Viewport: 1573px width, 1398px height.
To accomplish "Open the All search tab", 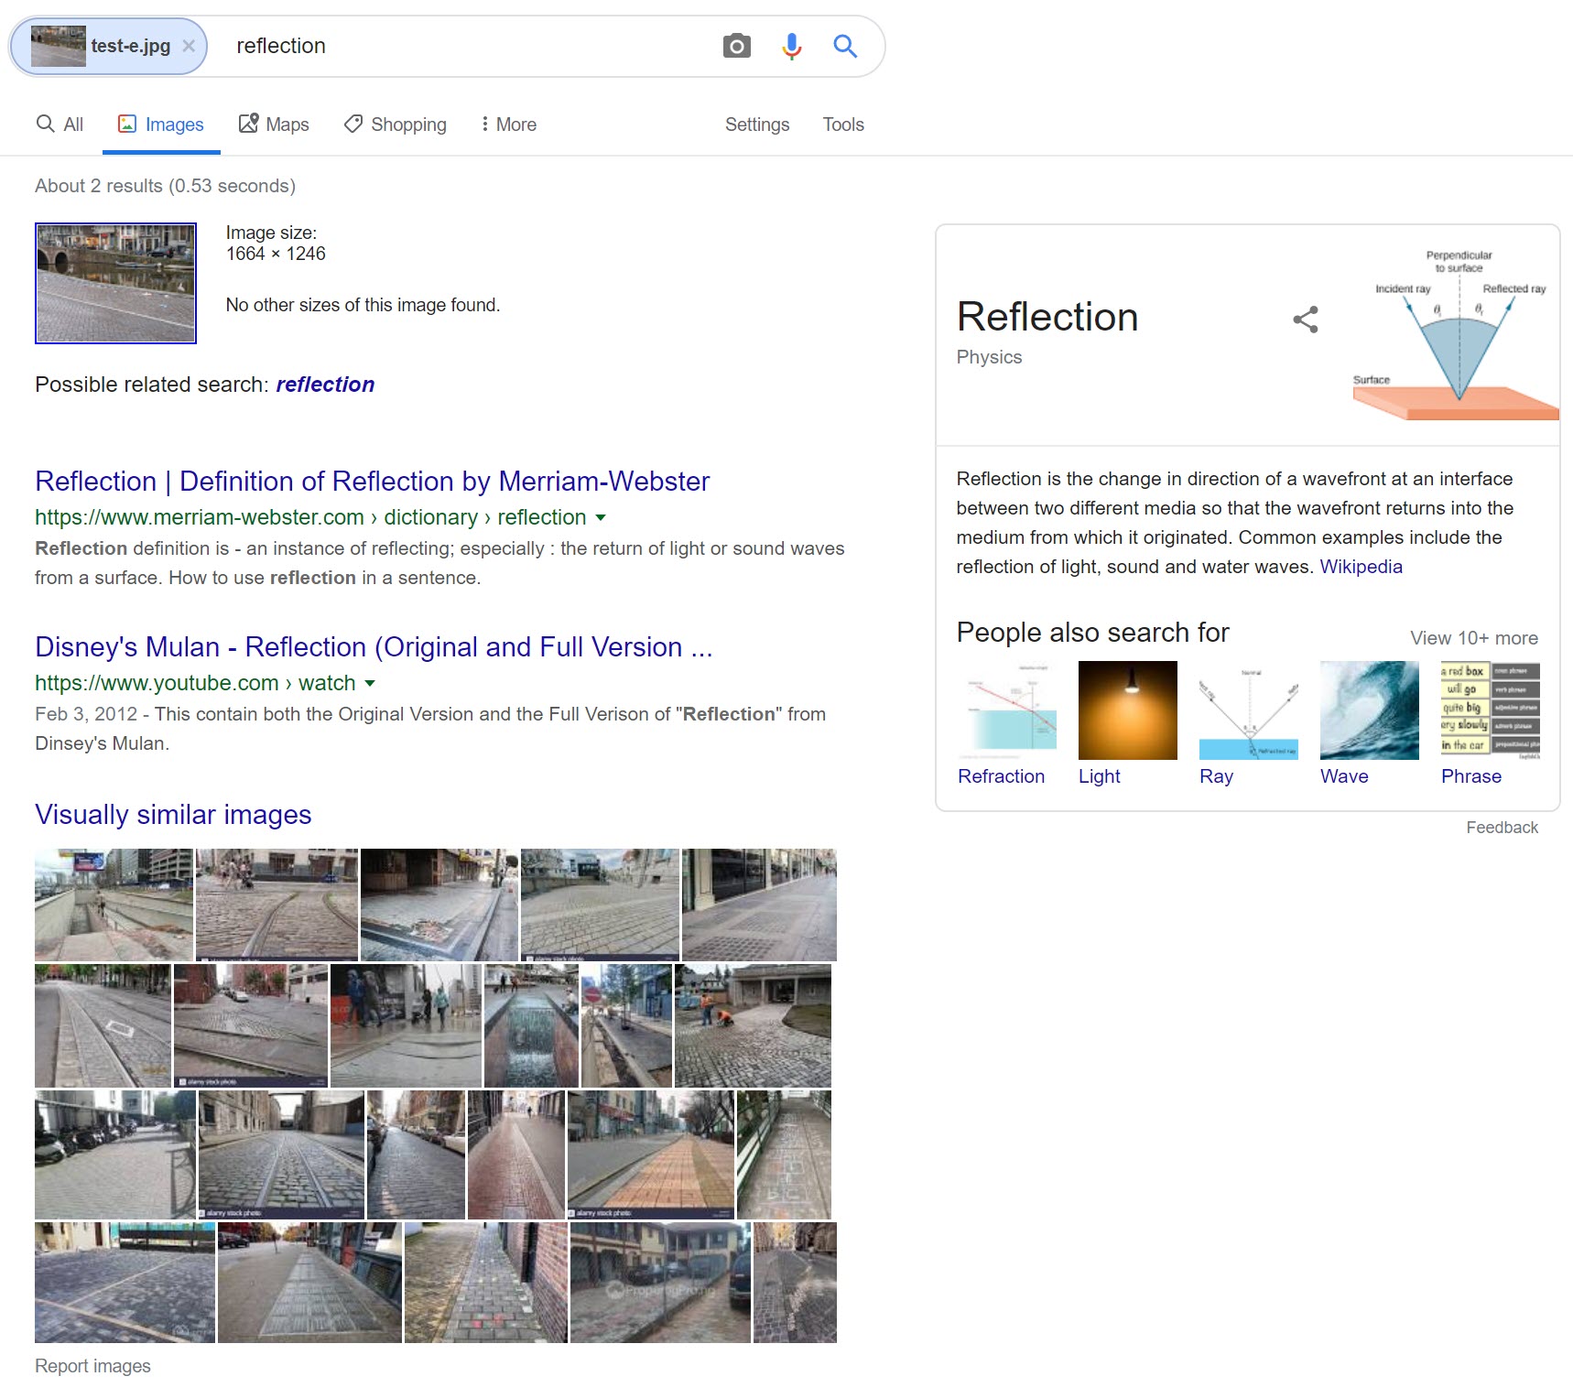I will pos(60,125).
